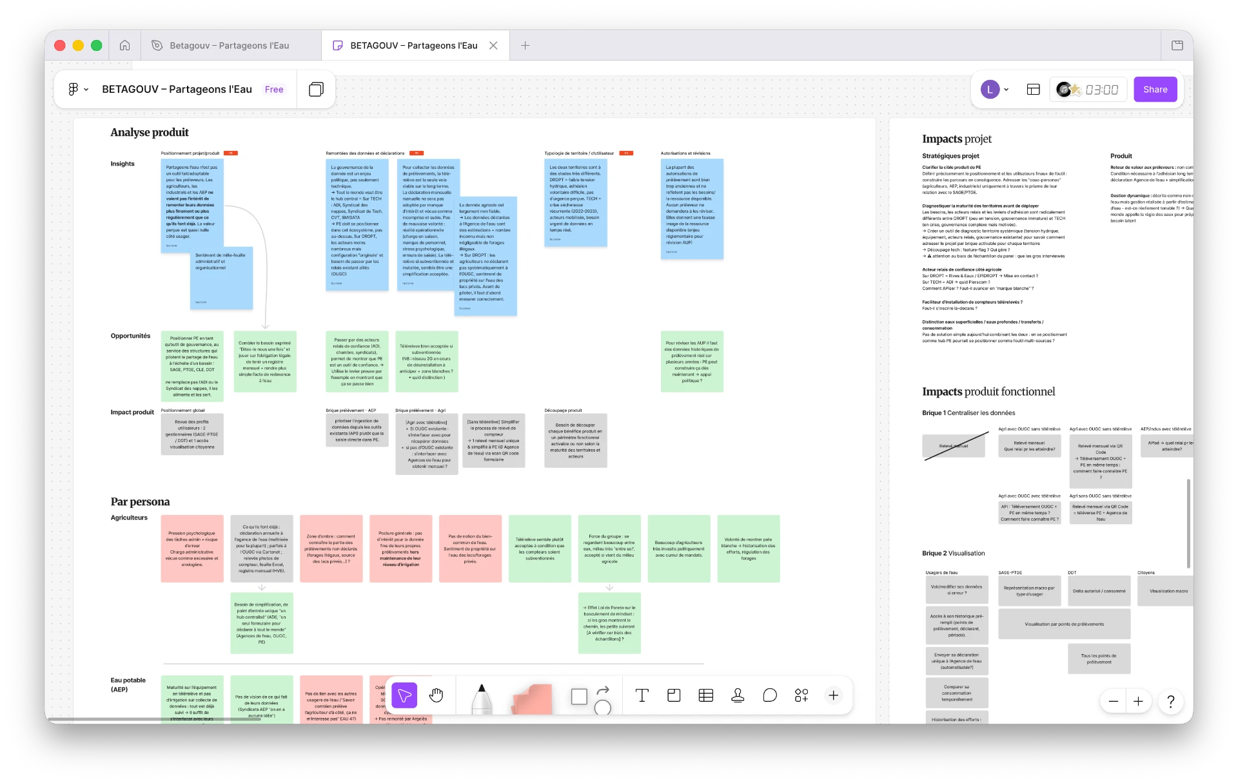Click the Par persona heading
This screenshot has width=1238, height=783.
point(140,502)
